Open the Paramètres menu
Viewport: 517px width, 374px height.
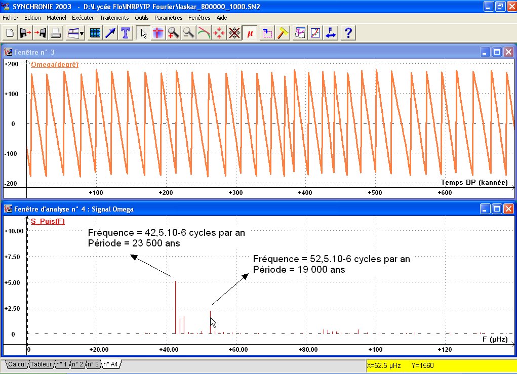click(168, 17)
